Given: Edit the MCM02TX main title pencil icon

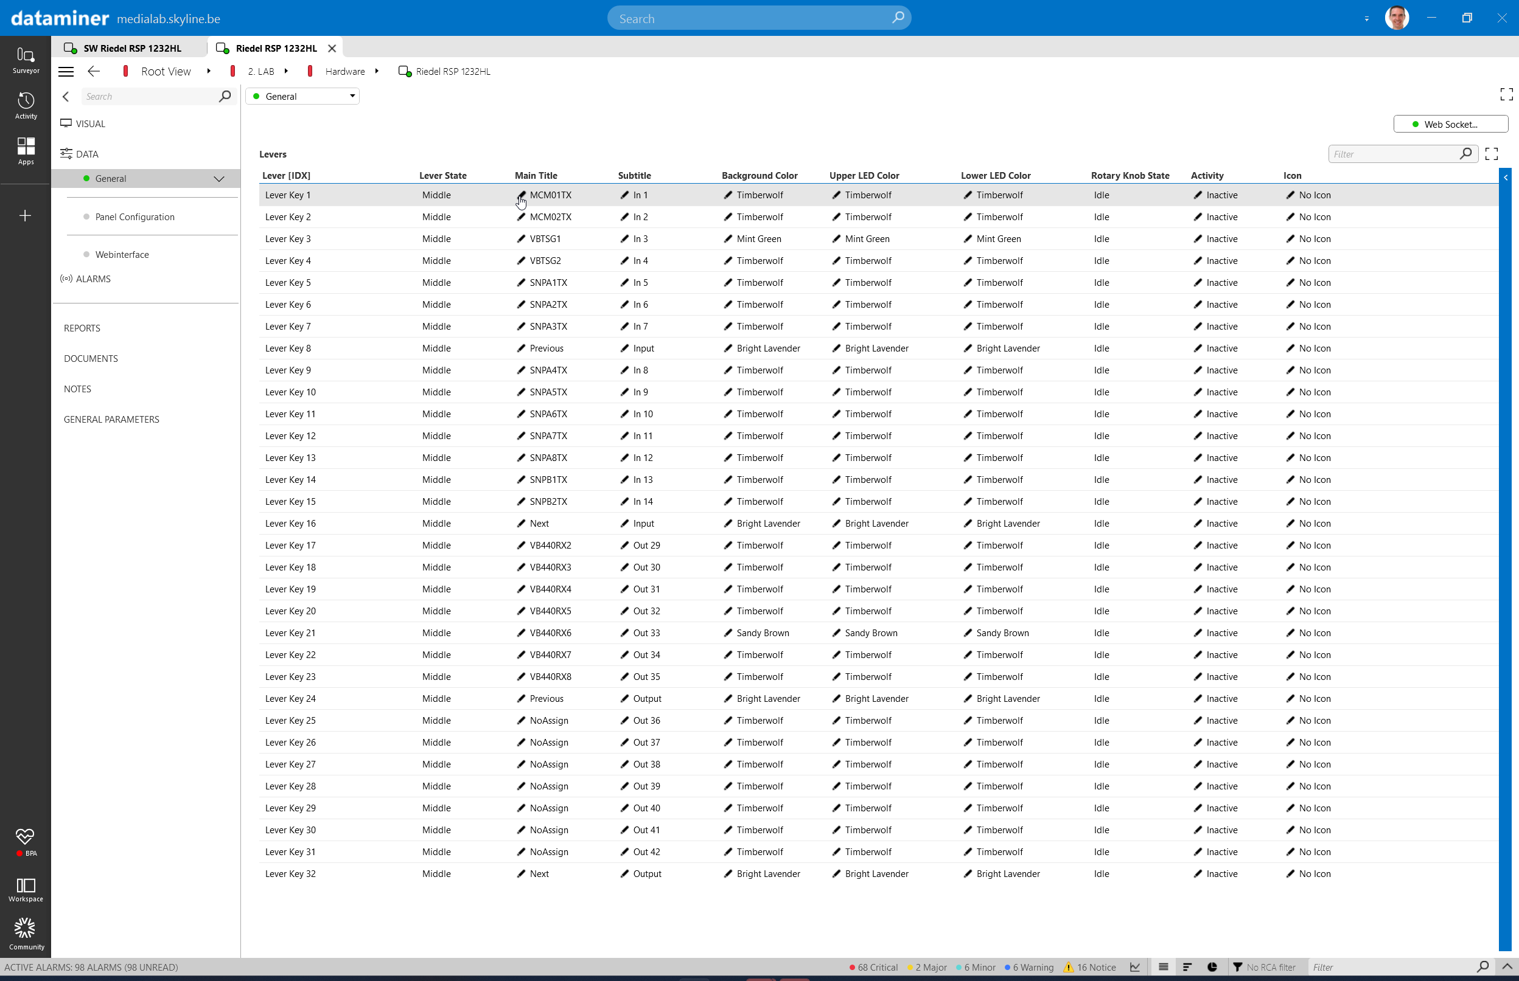Looking at the screenshot, I should pyautogui.click(x=521, y=217).
